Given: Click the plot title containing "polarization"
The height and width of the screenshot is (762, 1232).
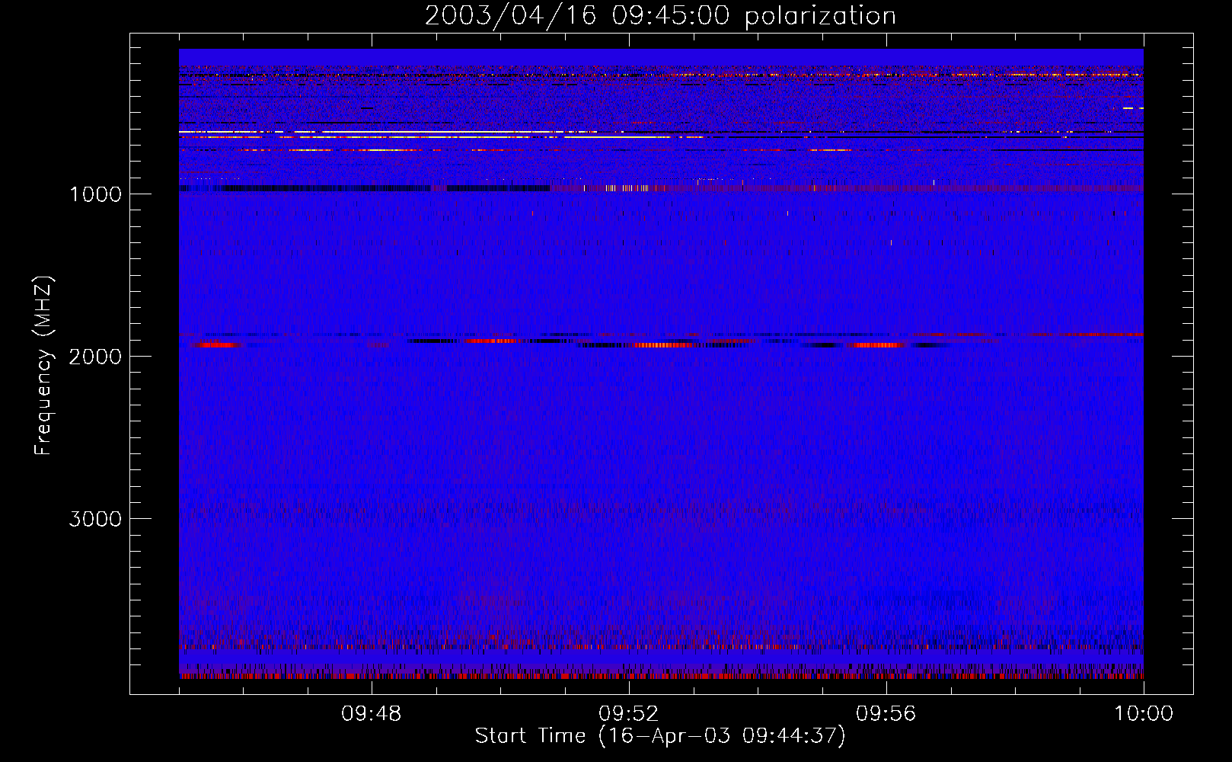Looking at the screenshot, I should (x=660, y=16).
